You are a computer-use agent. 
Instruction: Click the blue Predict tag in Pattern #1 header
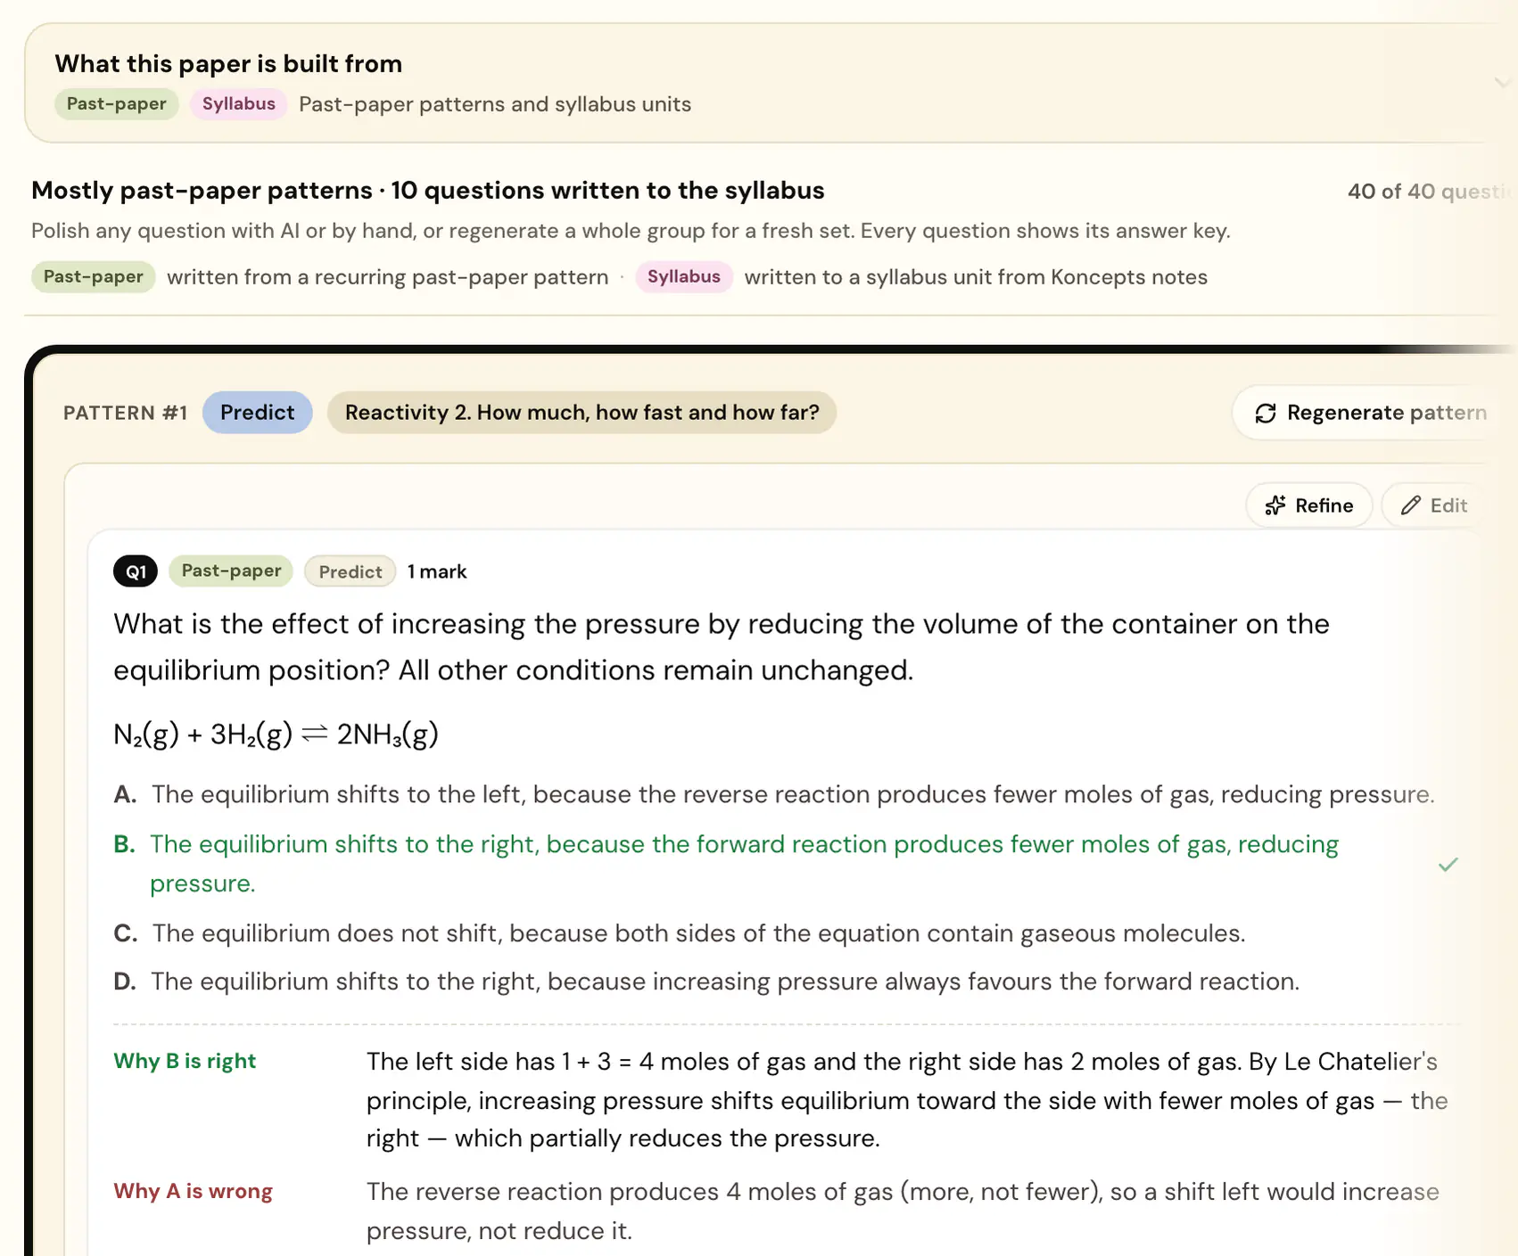coord(257,413)
